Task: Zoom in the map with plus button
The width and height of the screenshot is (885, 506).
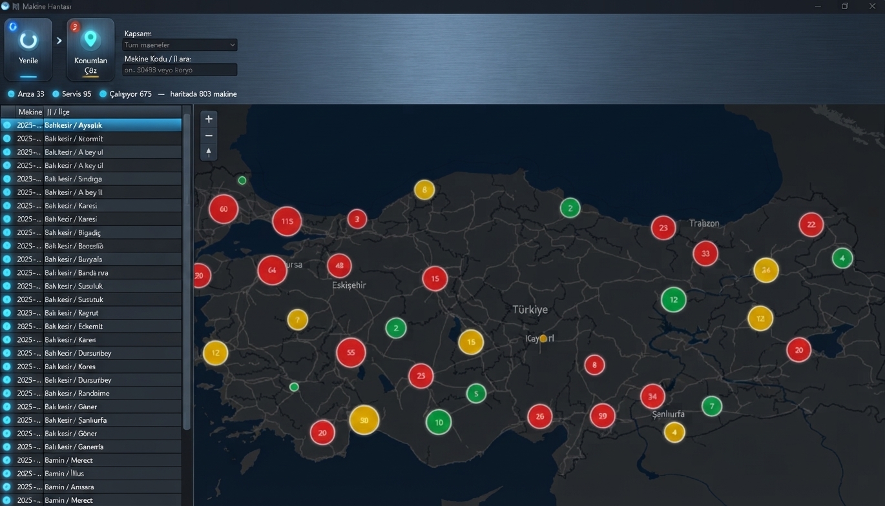Action: pyautogui.click(x=209, y=119)
